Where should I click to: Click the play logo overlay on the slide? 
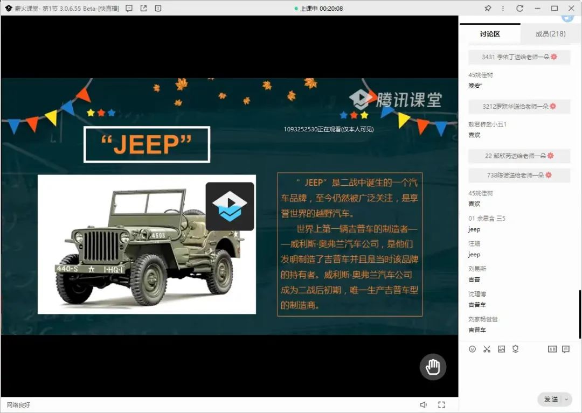pos(230,206)
